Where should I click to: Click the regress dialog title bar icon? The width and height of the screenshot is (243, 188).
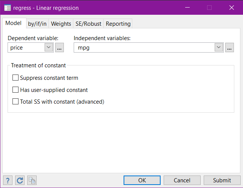point(8,8)
